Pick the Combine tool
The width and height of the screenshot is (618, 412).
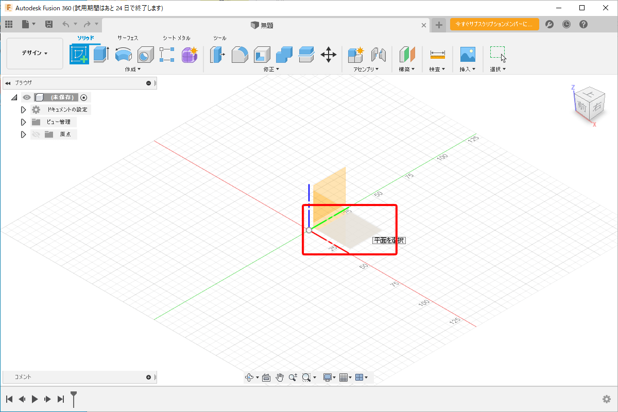[284, 55]
